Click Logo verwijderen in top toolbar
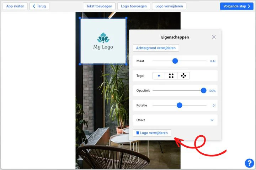This screenshot has width=256, height=170. pyautogui.click(x=169, y=6)
